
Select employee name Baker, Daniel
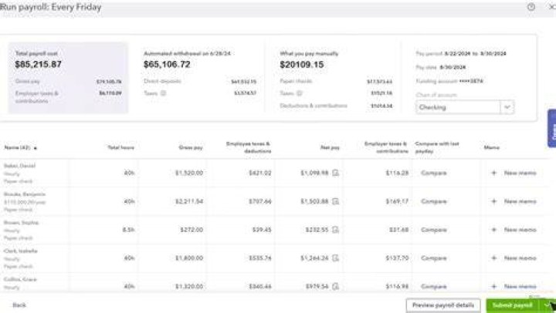[19, 166]
